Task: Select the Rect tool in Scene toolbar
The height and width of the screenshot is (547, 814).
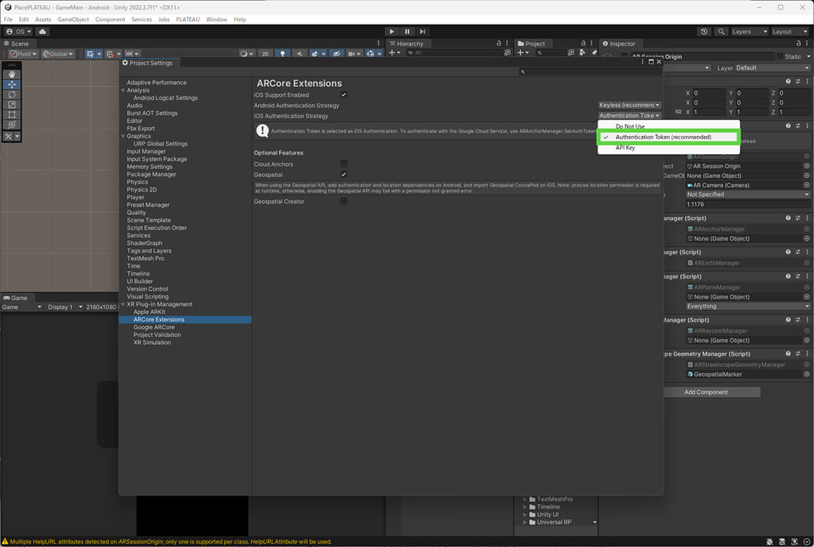Action: click(x=12, y=115)
